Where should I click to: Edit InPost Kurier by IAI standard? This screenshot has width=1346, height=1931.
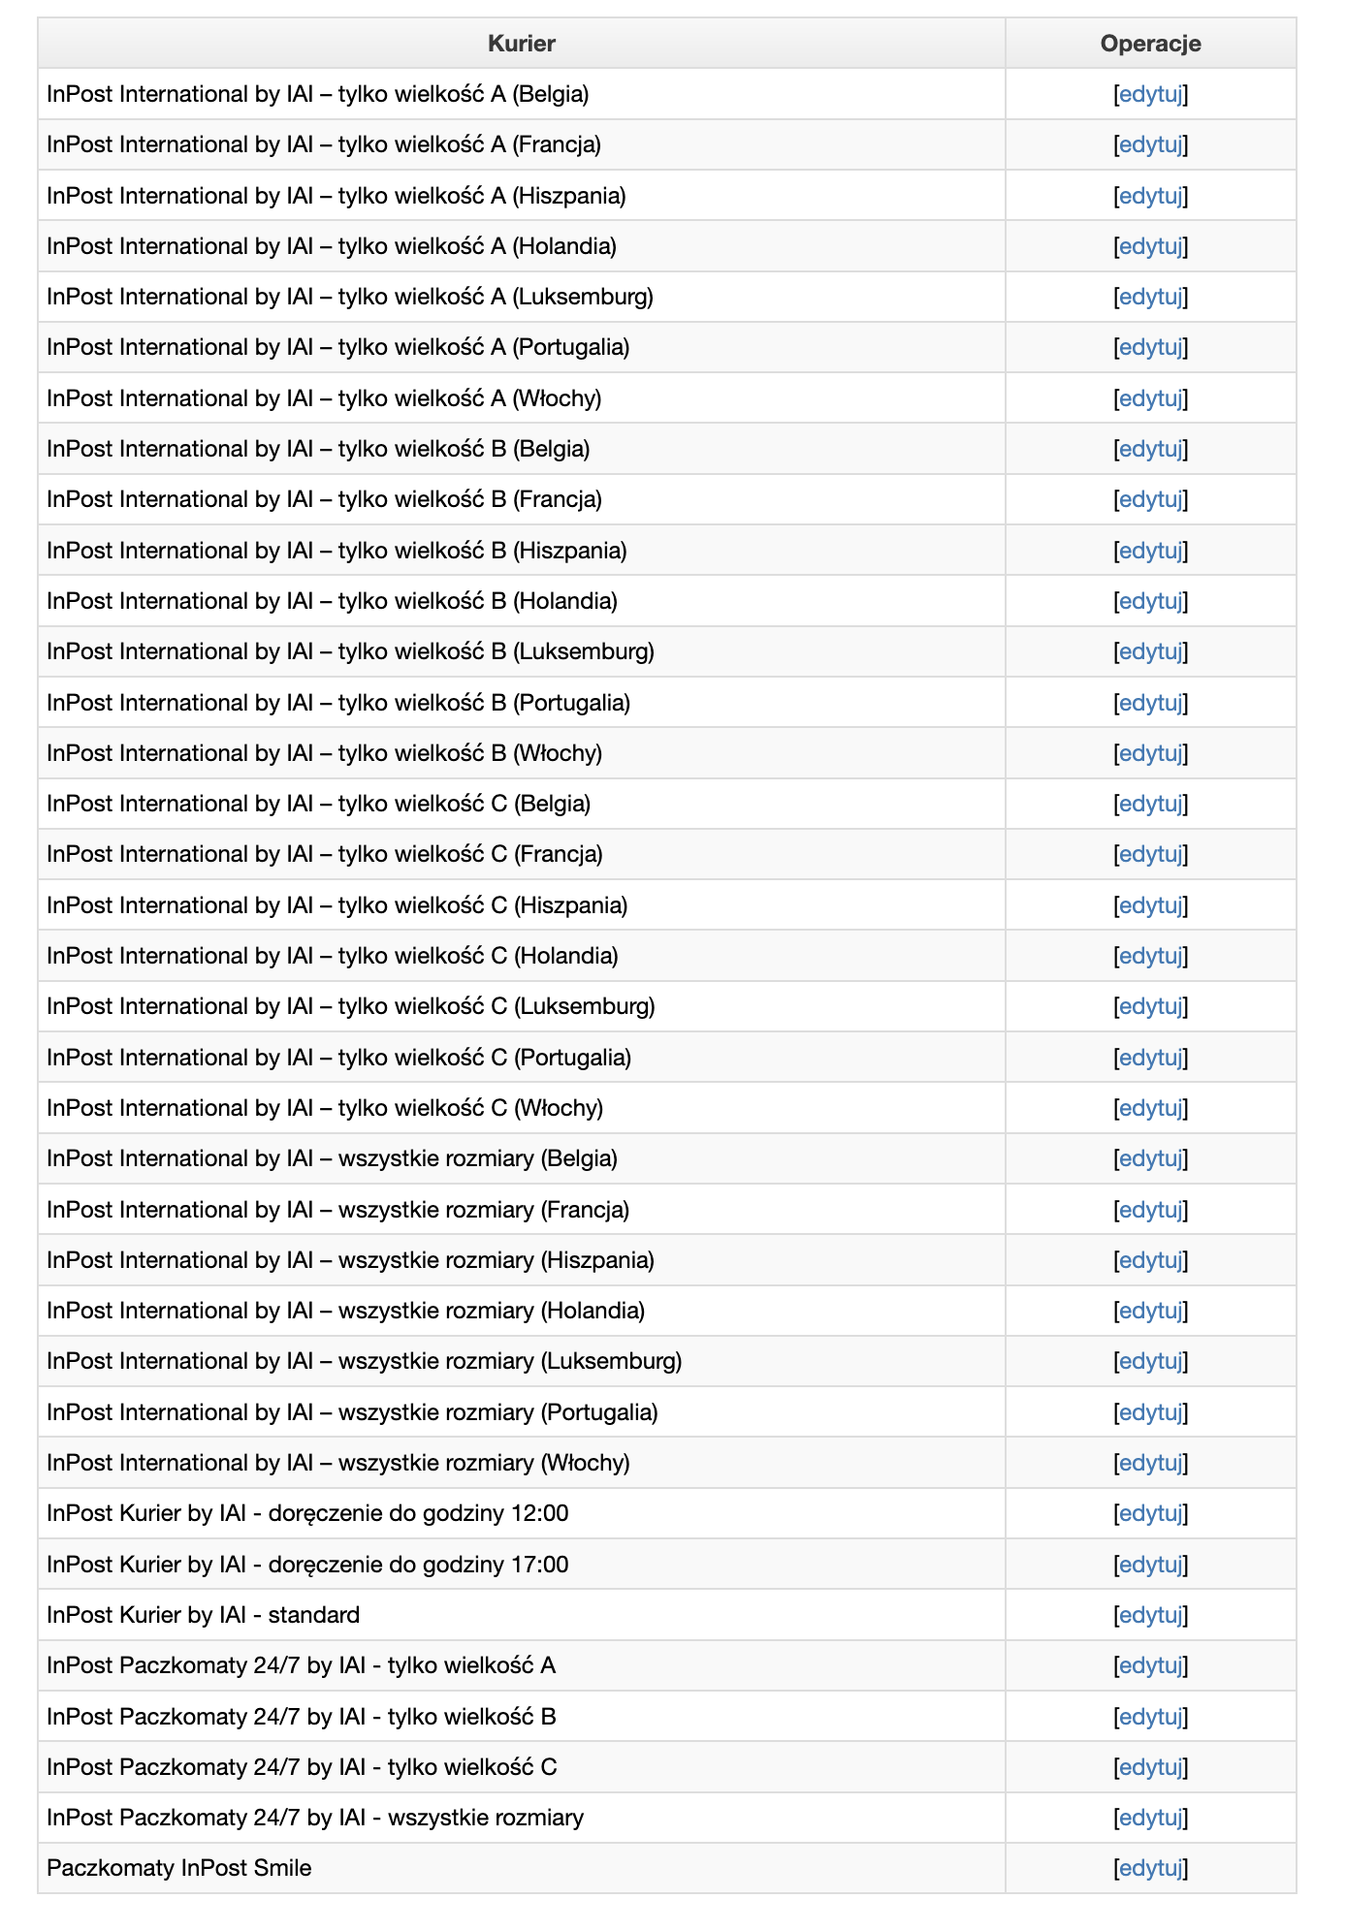click(x=1150, y=1615)
